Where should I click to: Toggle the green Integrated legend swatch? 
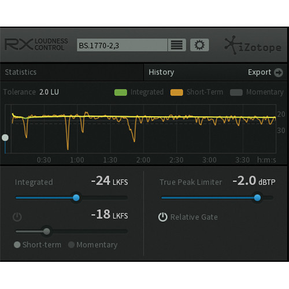click(x=121, y=92)
